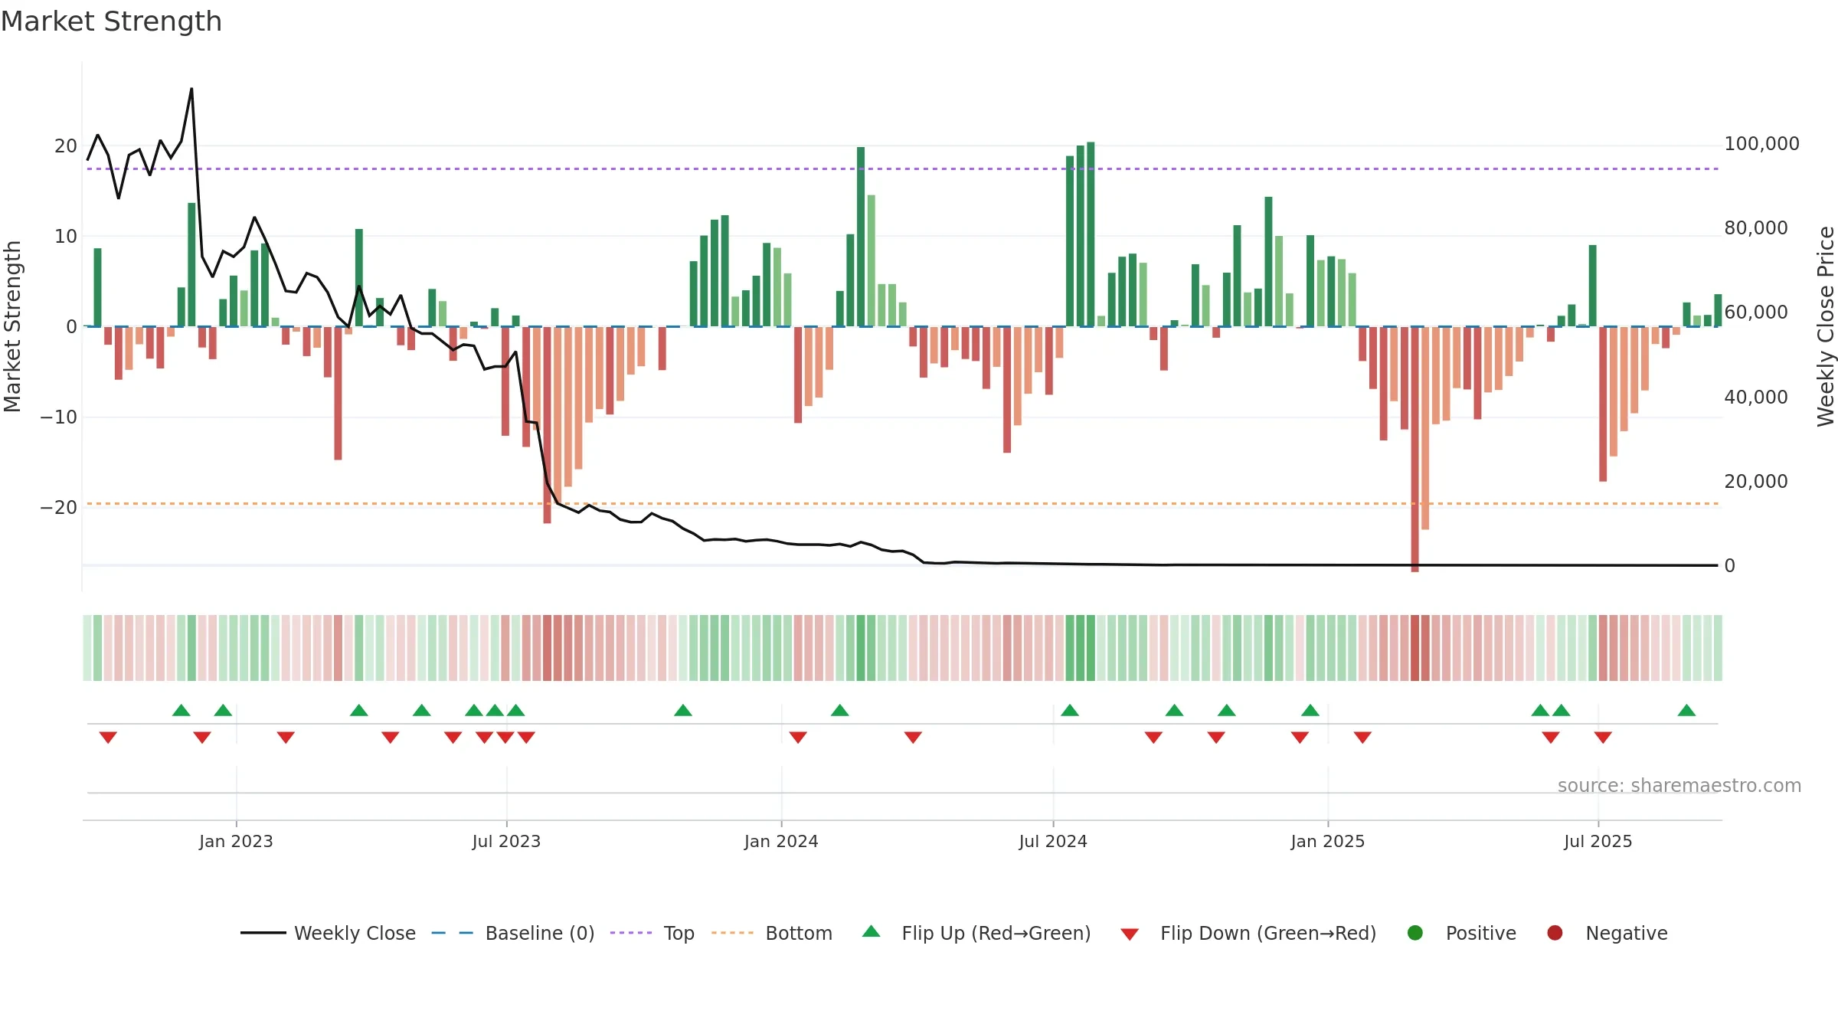Click the 20,000 right-axis tick label
Viewport: 1838px width, 1034px height.
pos(1756,482)
